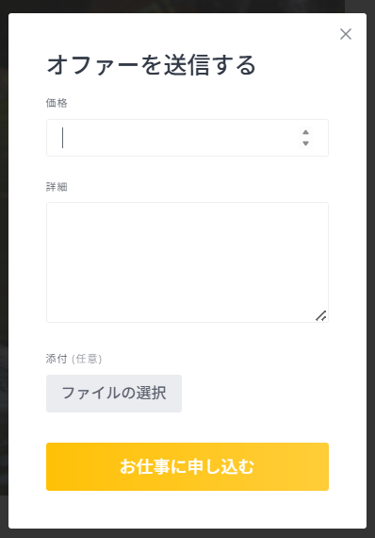The image size is (375, 538).
Task: Close the オファーを送信する dialog with X
Action: [346, 34]
